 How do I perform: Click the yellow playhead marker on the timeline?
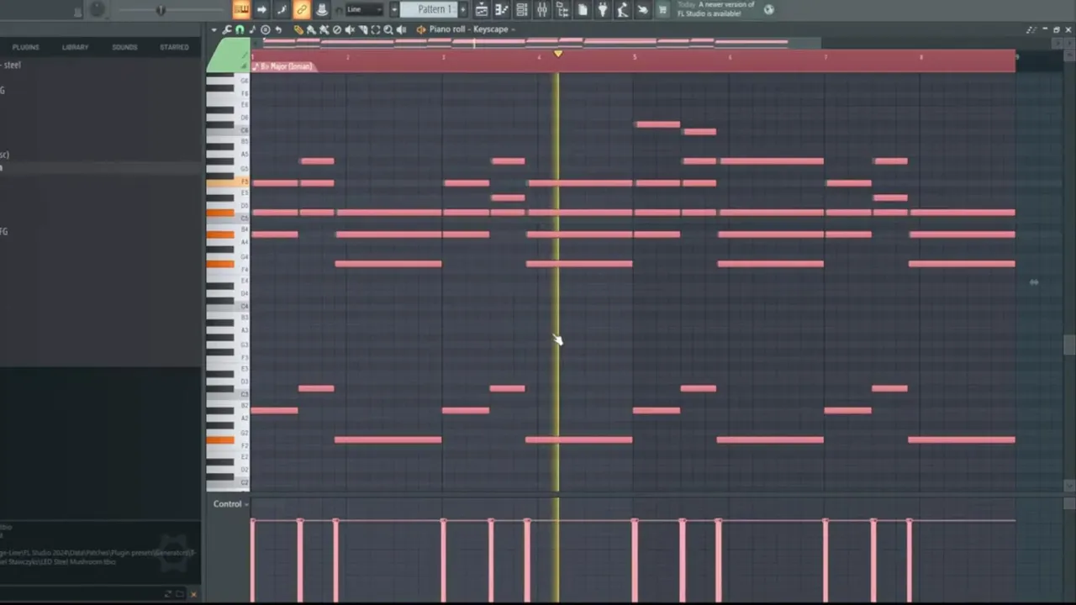pyautogui.click(x=557, y=54)
